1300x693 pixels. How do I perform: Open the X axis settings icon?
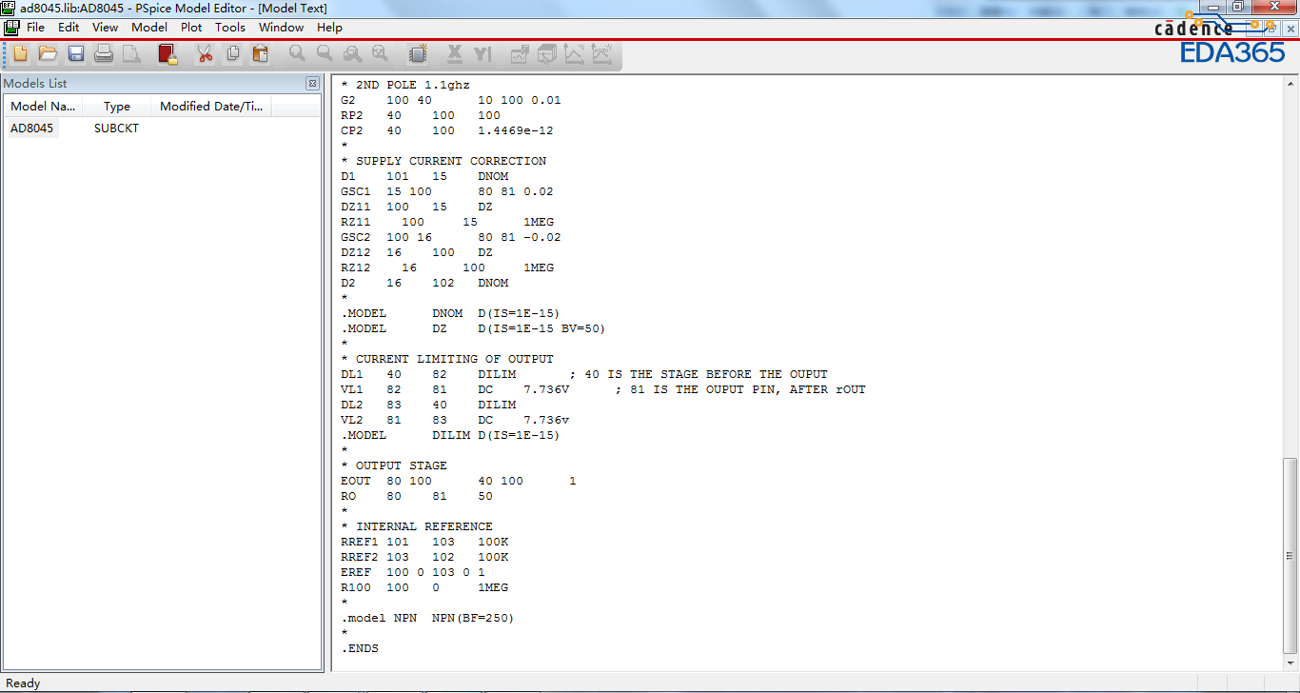(x=455, y=54)
